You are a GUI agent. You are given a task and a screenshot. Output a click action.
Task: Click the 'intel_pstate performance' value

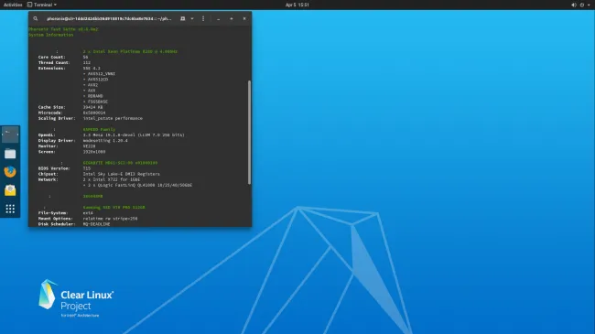click(113, 118)
